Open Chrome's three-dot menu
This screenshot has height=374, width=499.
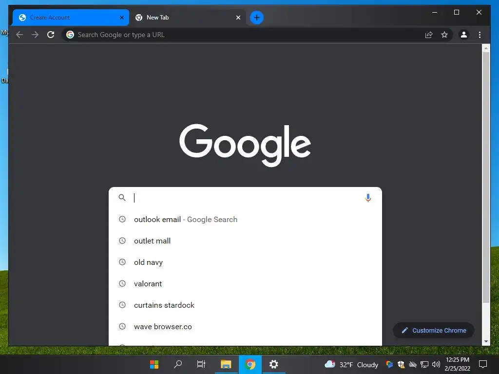click(480, 35)
